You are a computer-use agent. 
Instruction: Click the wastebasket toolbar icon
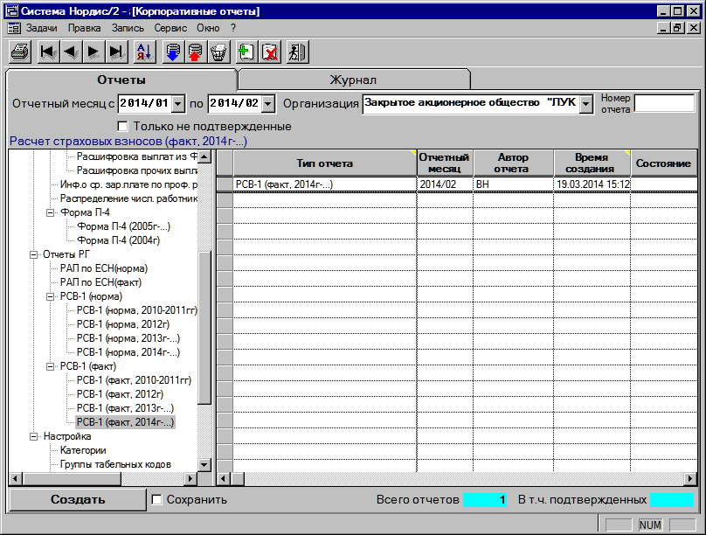[x=218, y=52]
